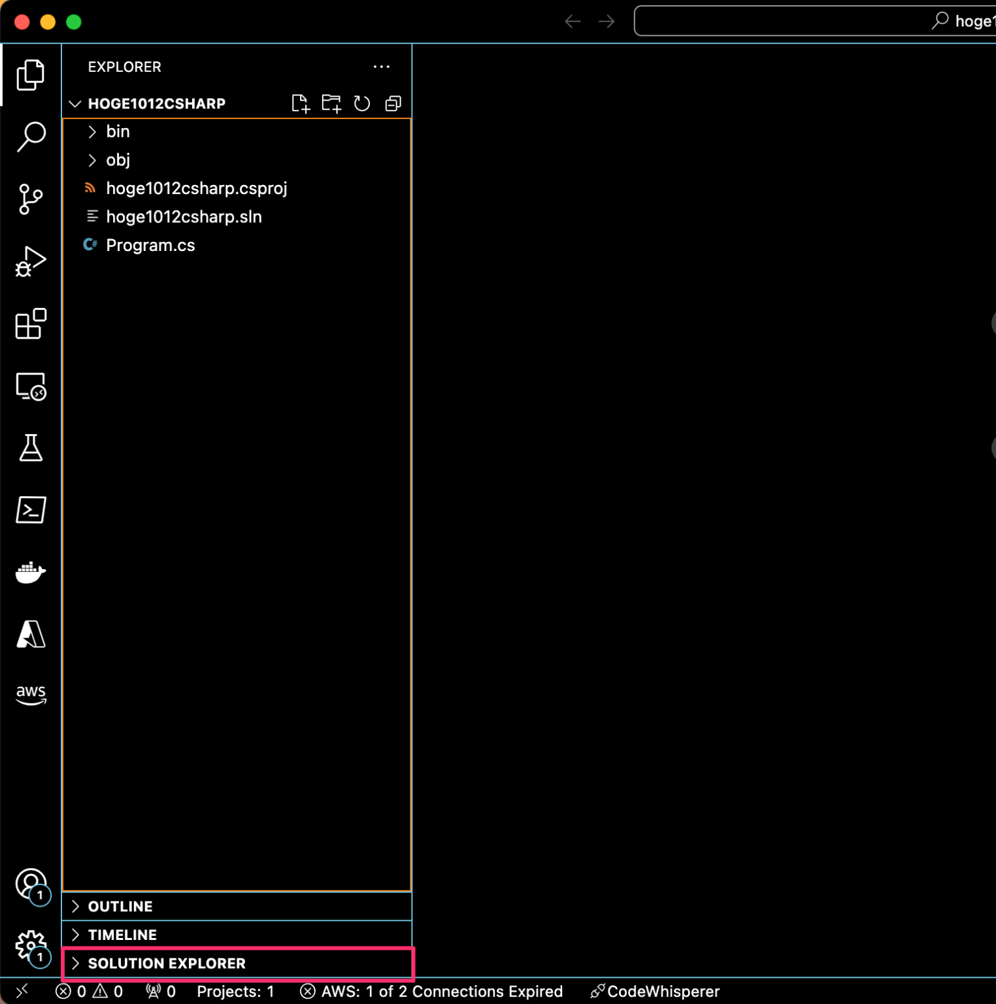The height and width of the screenshot is (1004, 996).
Task: Refresh the Explorer file tree
Action: [361, 103]
